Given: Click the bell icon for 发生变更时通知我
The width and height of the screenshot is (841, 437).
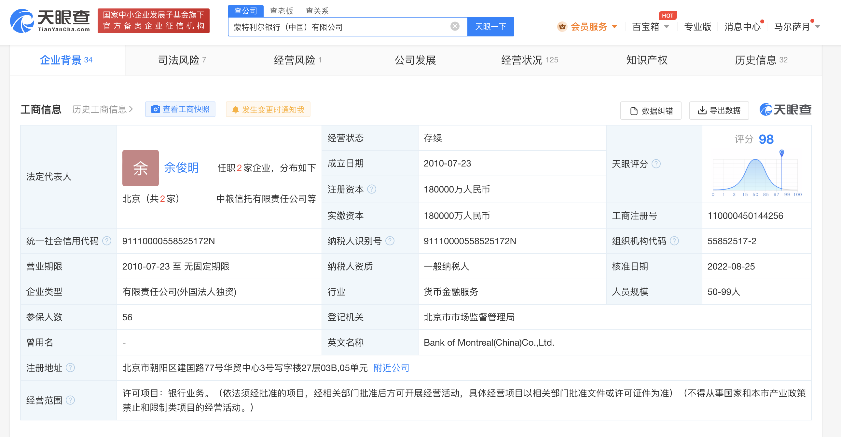Looking at the screenshot, I should pyautogui.click(x=236, y=110).
